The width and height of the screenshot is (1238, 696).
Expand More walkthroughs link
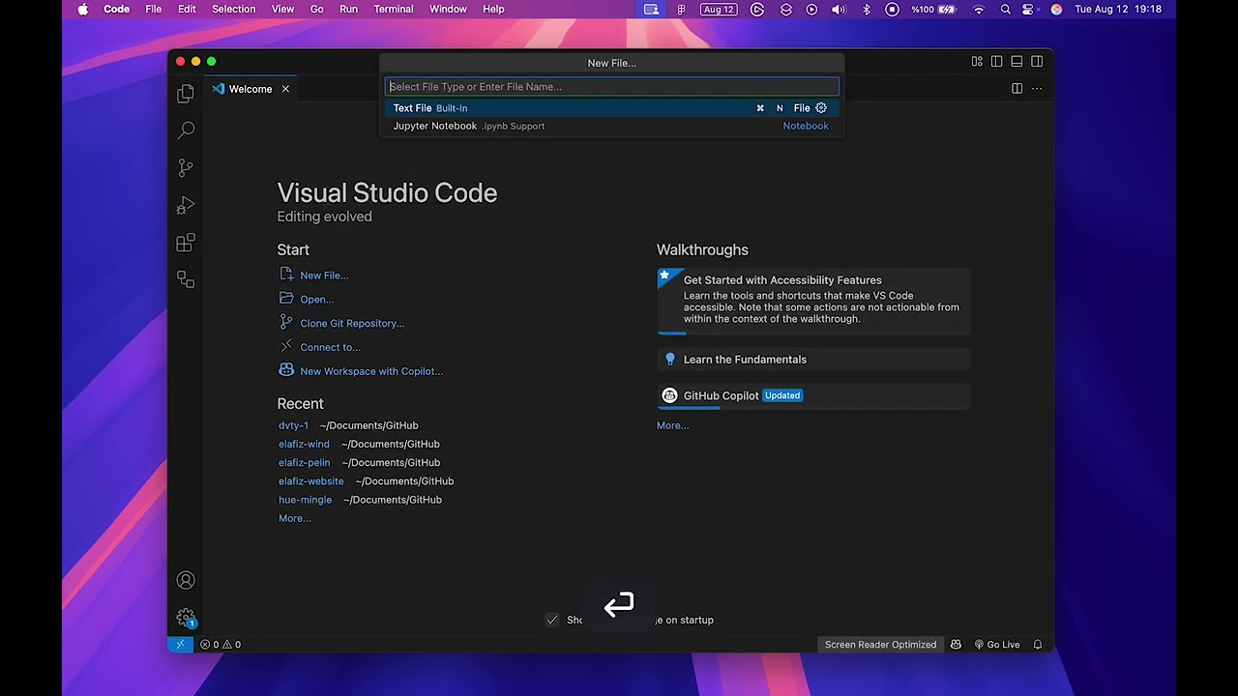(672, 425)
